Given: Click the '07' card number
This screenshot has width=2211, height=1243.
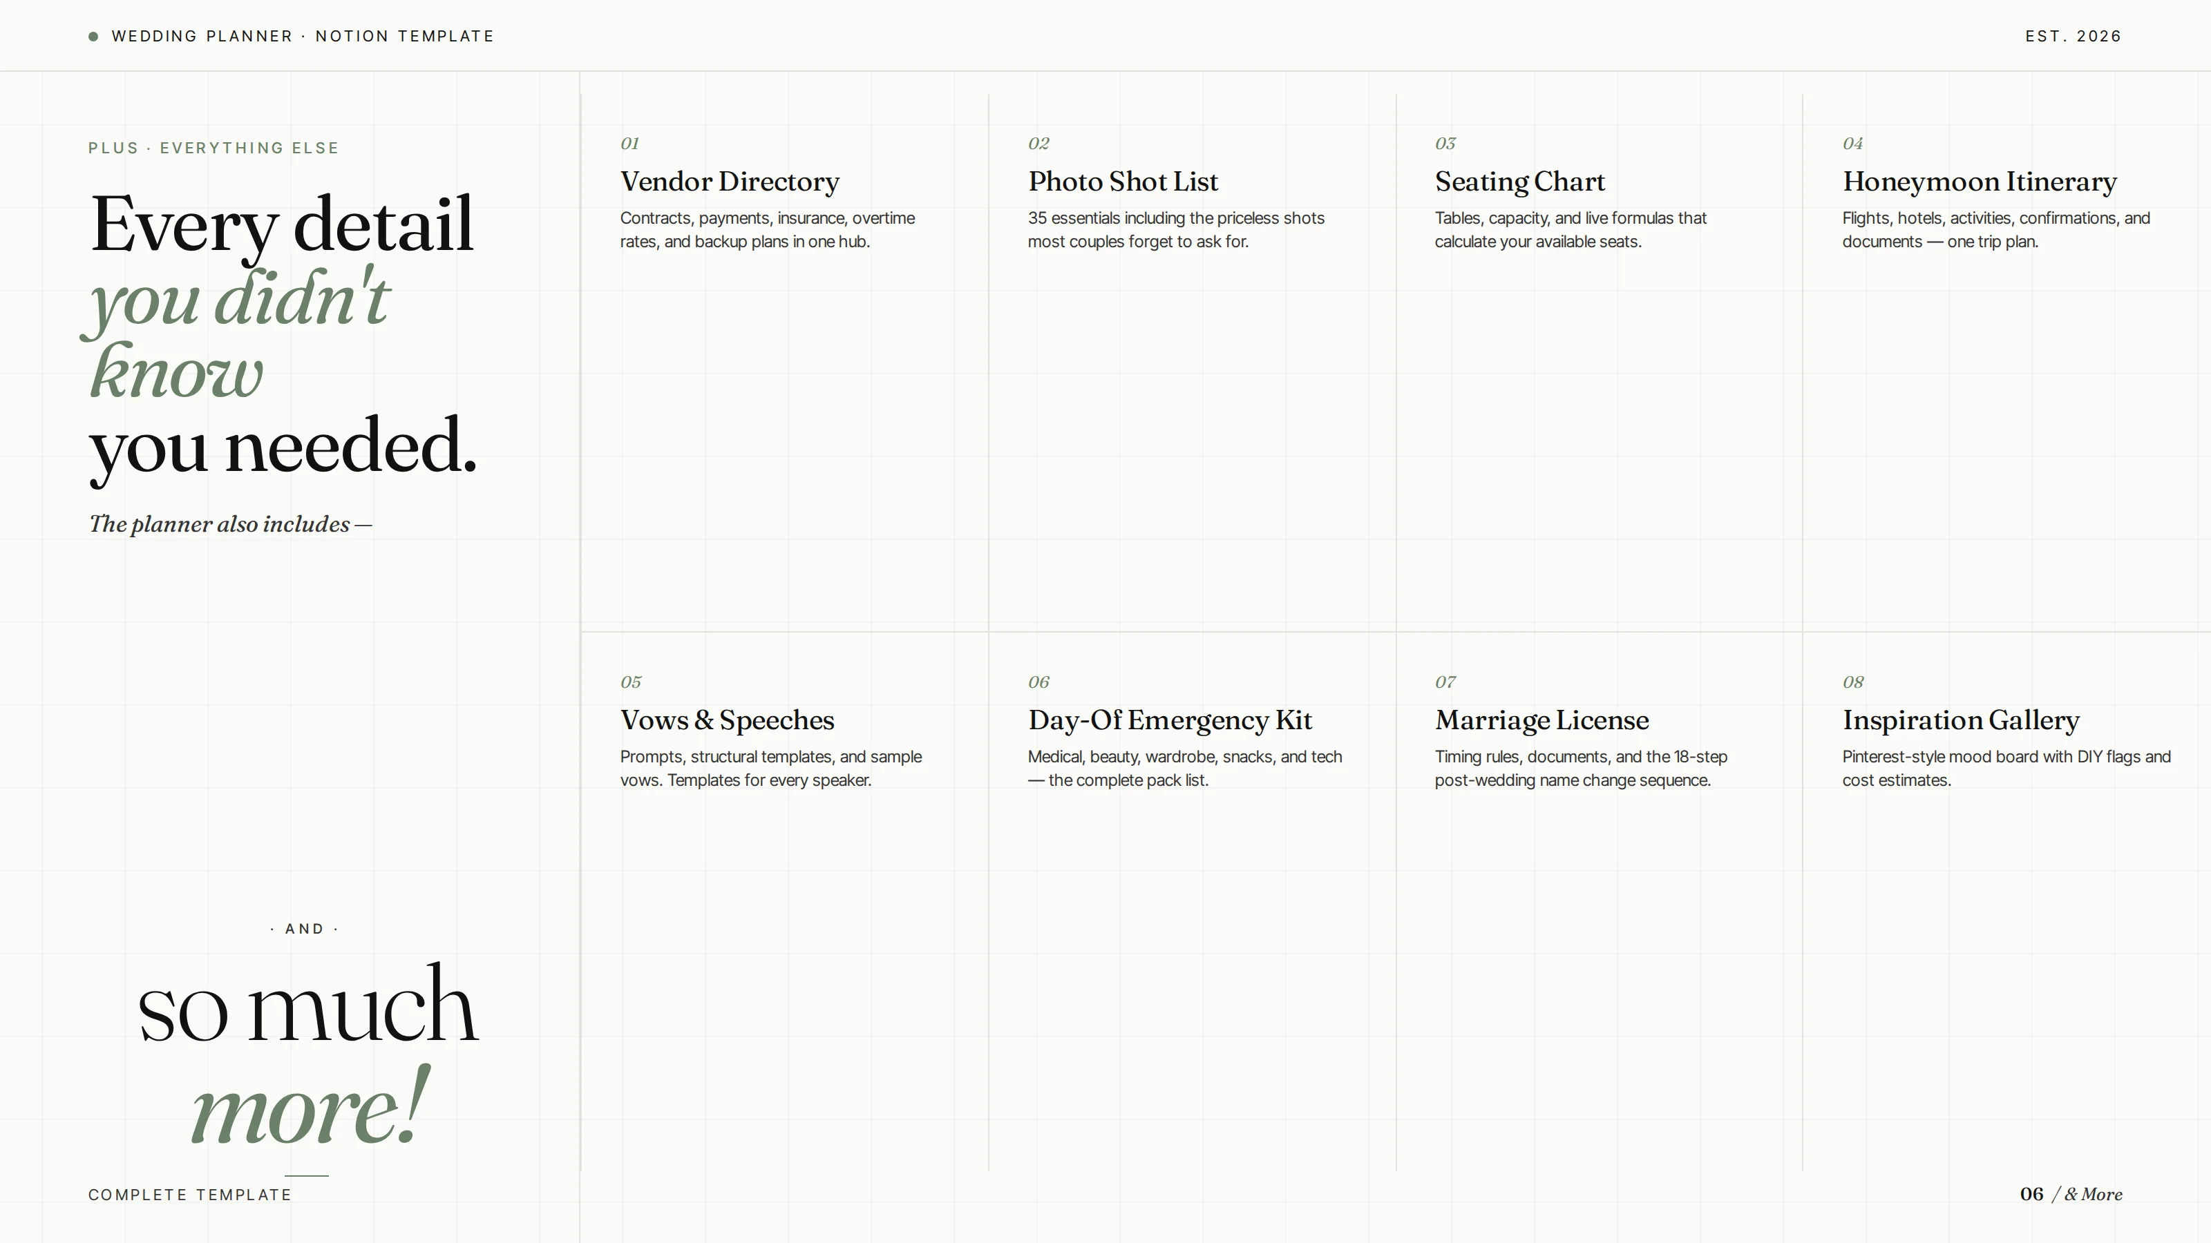Looking at the screenshot, I should 1445,682.
